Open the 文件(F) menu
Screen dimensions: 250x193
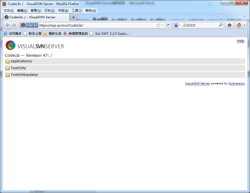(8, 10)
